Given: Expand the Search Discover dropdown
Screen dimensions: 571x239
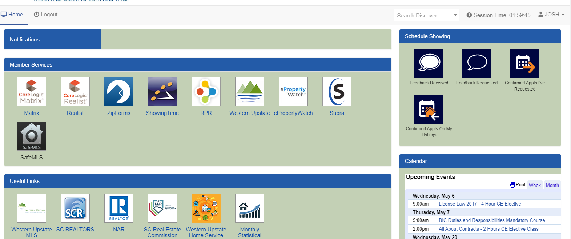Looking at the screenshot, I should point(426,15).
